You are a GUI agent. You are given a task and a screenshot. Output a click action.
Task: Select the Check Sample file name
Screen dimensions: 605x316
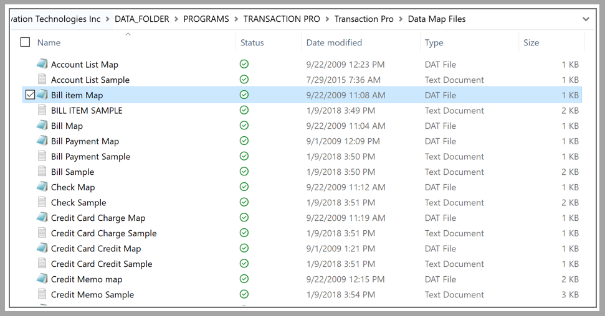tap(79, 203)
